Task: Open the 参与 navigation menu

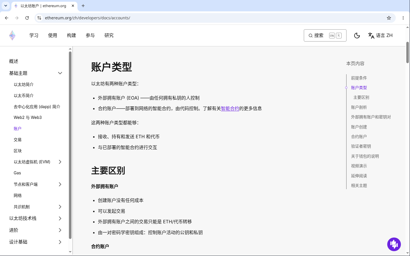Action: [x=90, y=36]
